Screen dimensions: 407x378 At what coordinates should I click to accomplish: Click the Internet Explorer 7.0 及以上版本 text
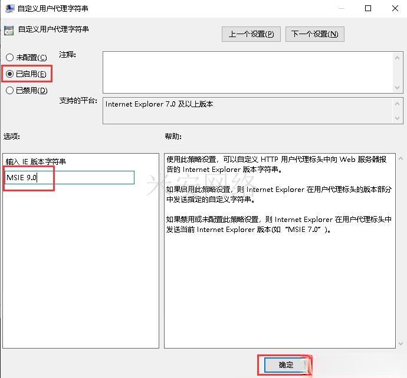point(159,104)
